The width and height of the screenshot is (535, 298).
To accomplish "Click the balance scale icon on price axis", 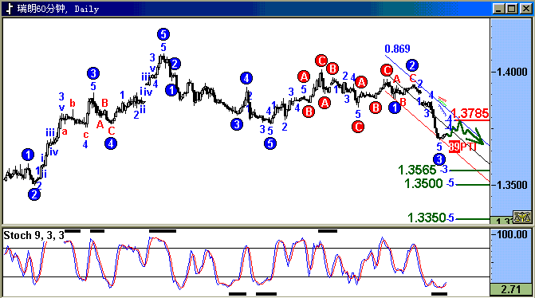I will (x=522, y=217).
